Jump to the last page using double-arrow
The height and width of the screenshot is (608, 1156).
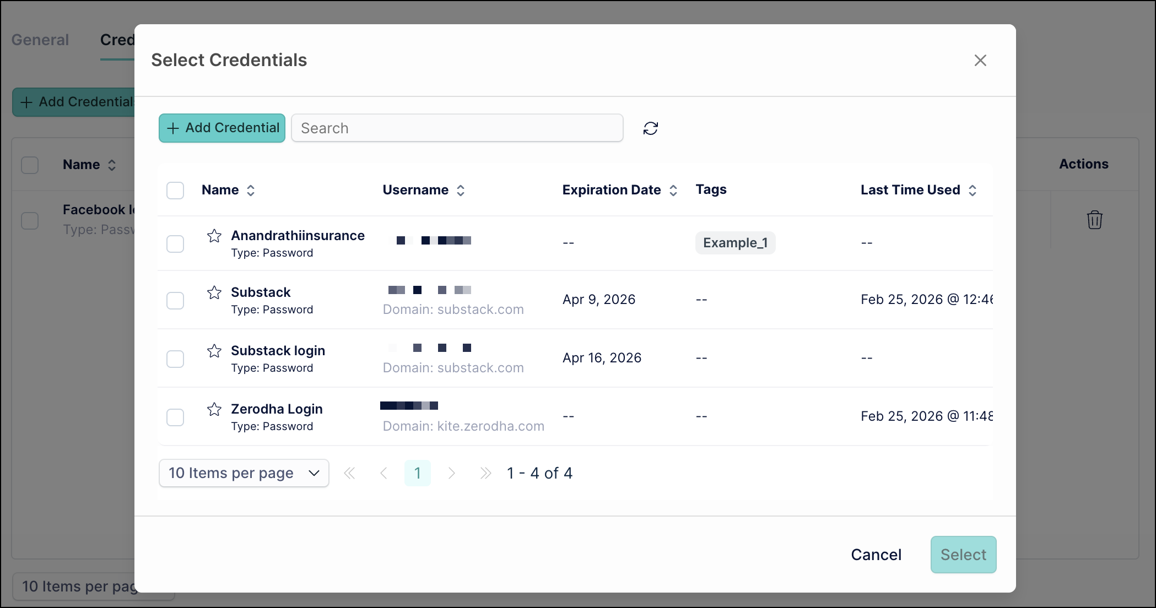(485, 473)
